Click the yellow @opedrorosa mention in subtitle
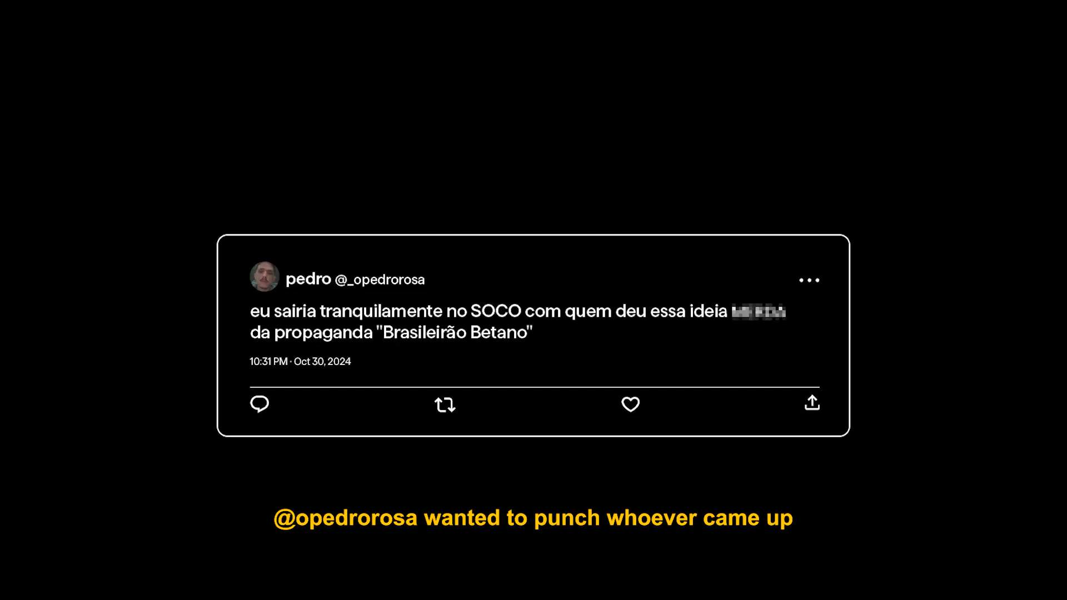 (345, 518)
